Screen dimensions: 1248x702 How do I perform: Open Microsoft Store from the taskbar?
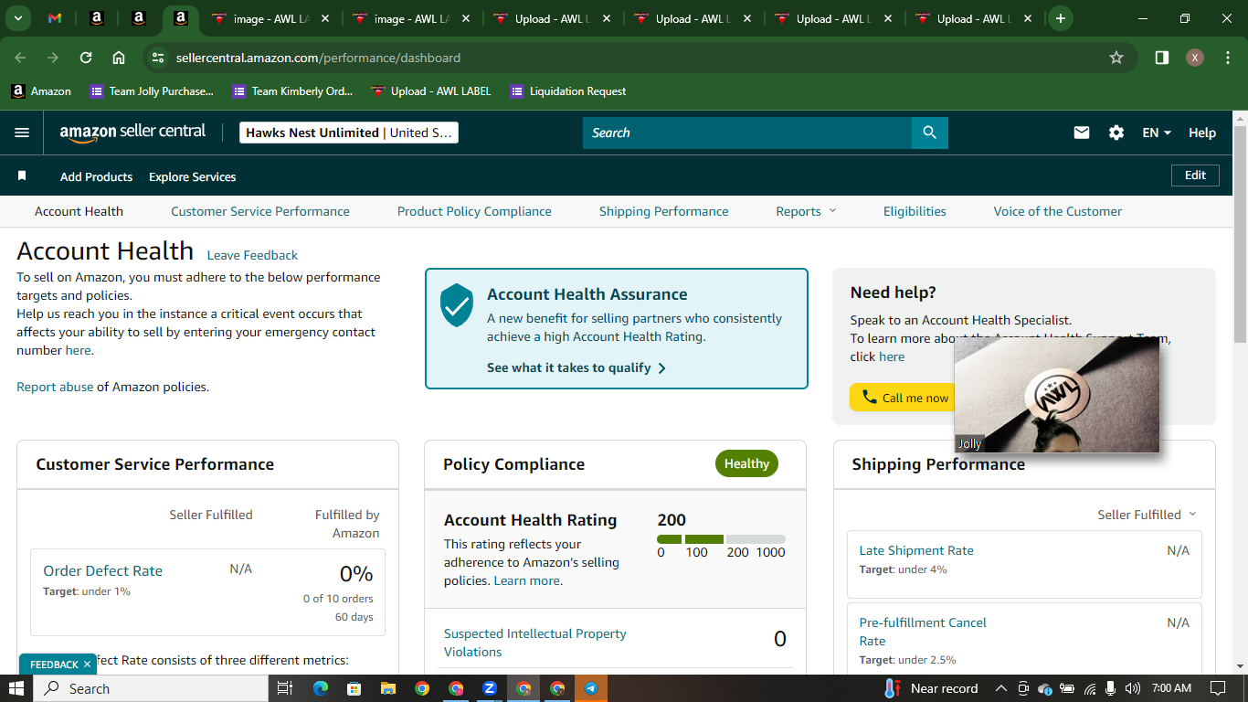354,688
